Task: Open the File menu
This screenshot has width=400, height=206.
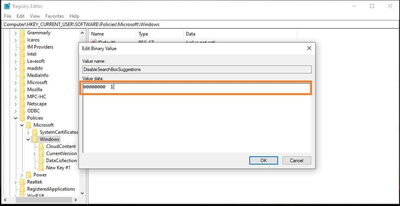Action: pos(7,16)
